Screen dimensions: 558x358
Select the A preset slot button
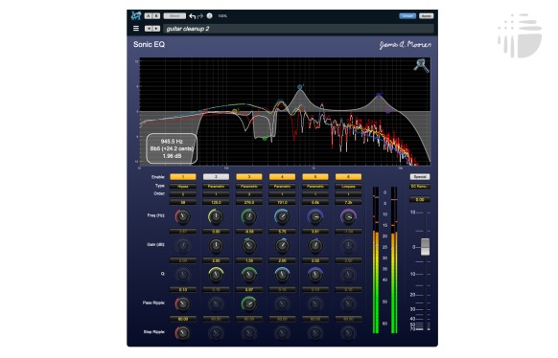coord(149,16)
